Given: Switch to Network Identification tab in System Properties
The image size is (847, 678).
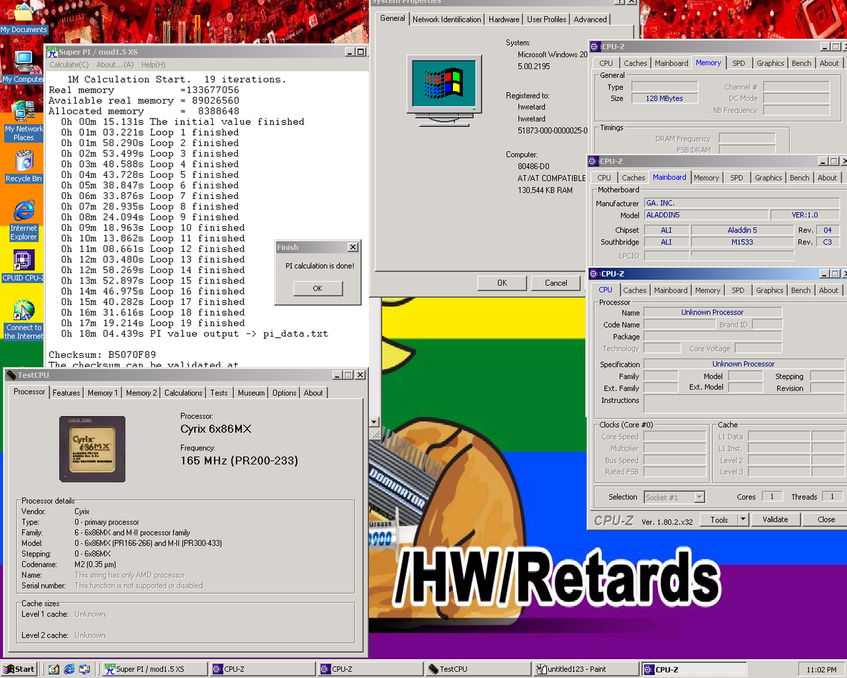Looking at the screenshot, I should pyautogui.click(x=447, y=19).
